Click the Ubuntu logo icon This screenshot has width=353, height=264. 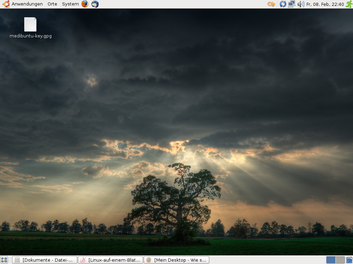[6, 4]
